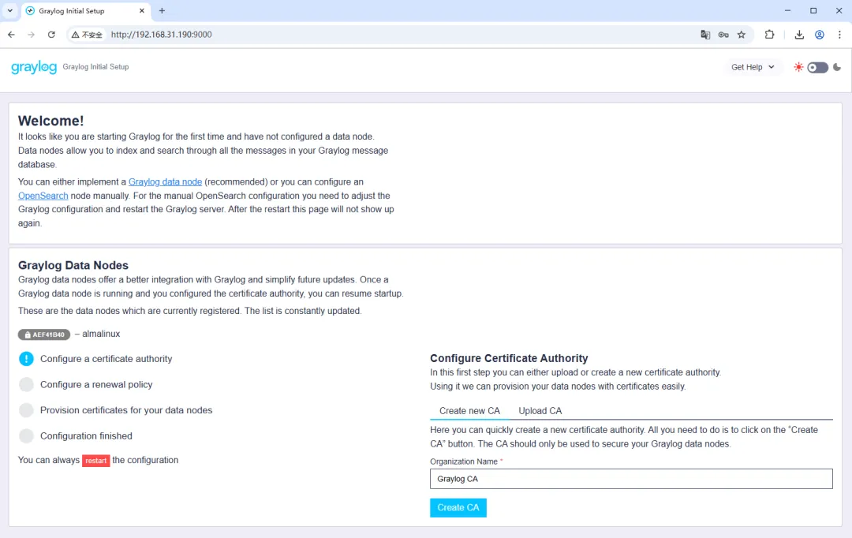The height and width of the screenshot is (538, 852).
Task: Click the not secure warning indicator
Action: tap(87, 34)
